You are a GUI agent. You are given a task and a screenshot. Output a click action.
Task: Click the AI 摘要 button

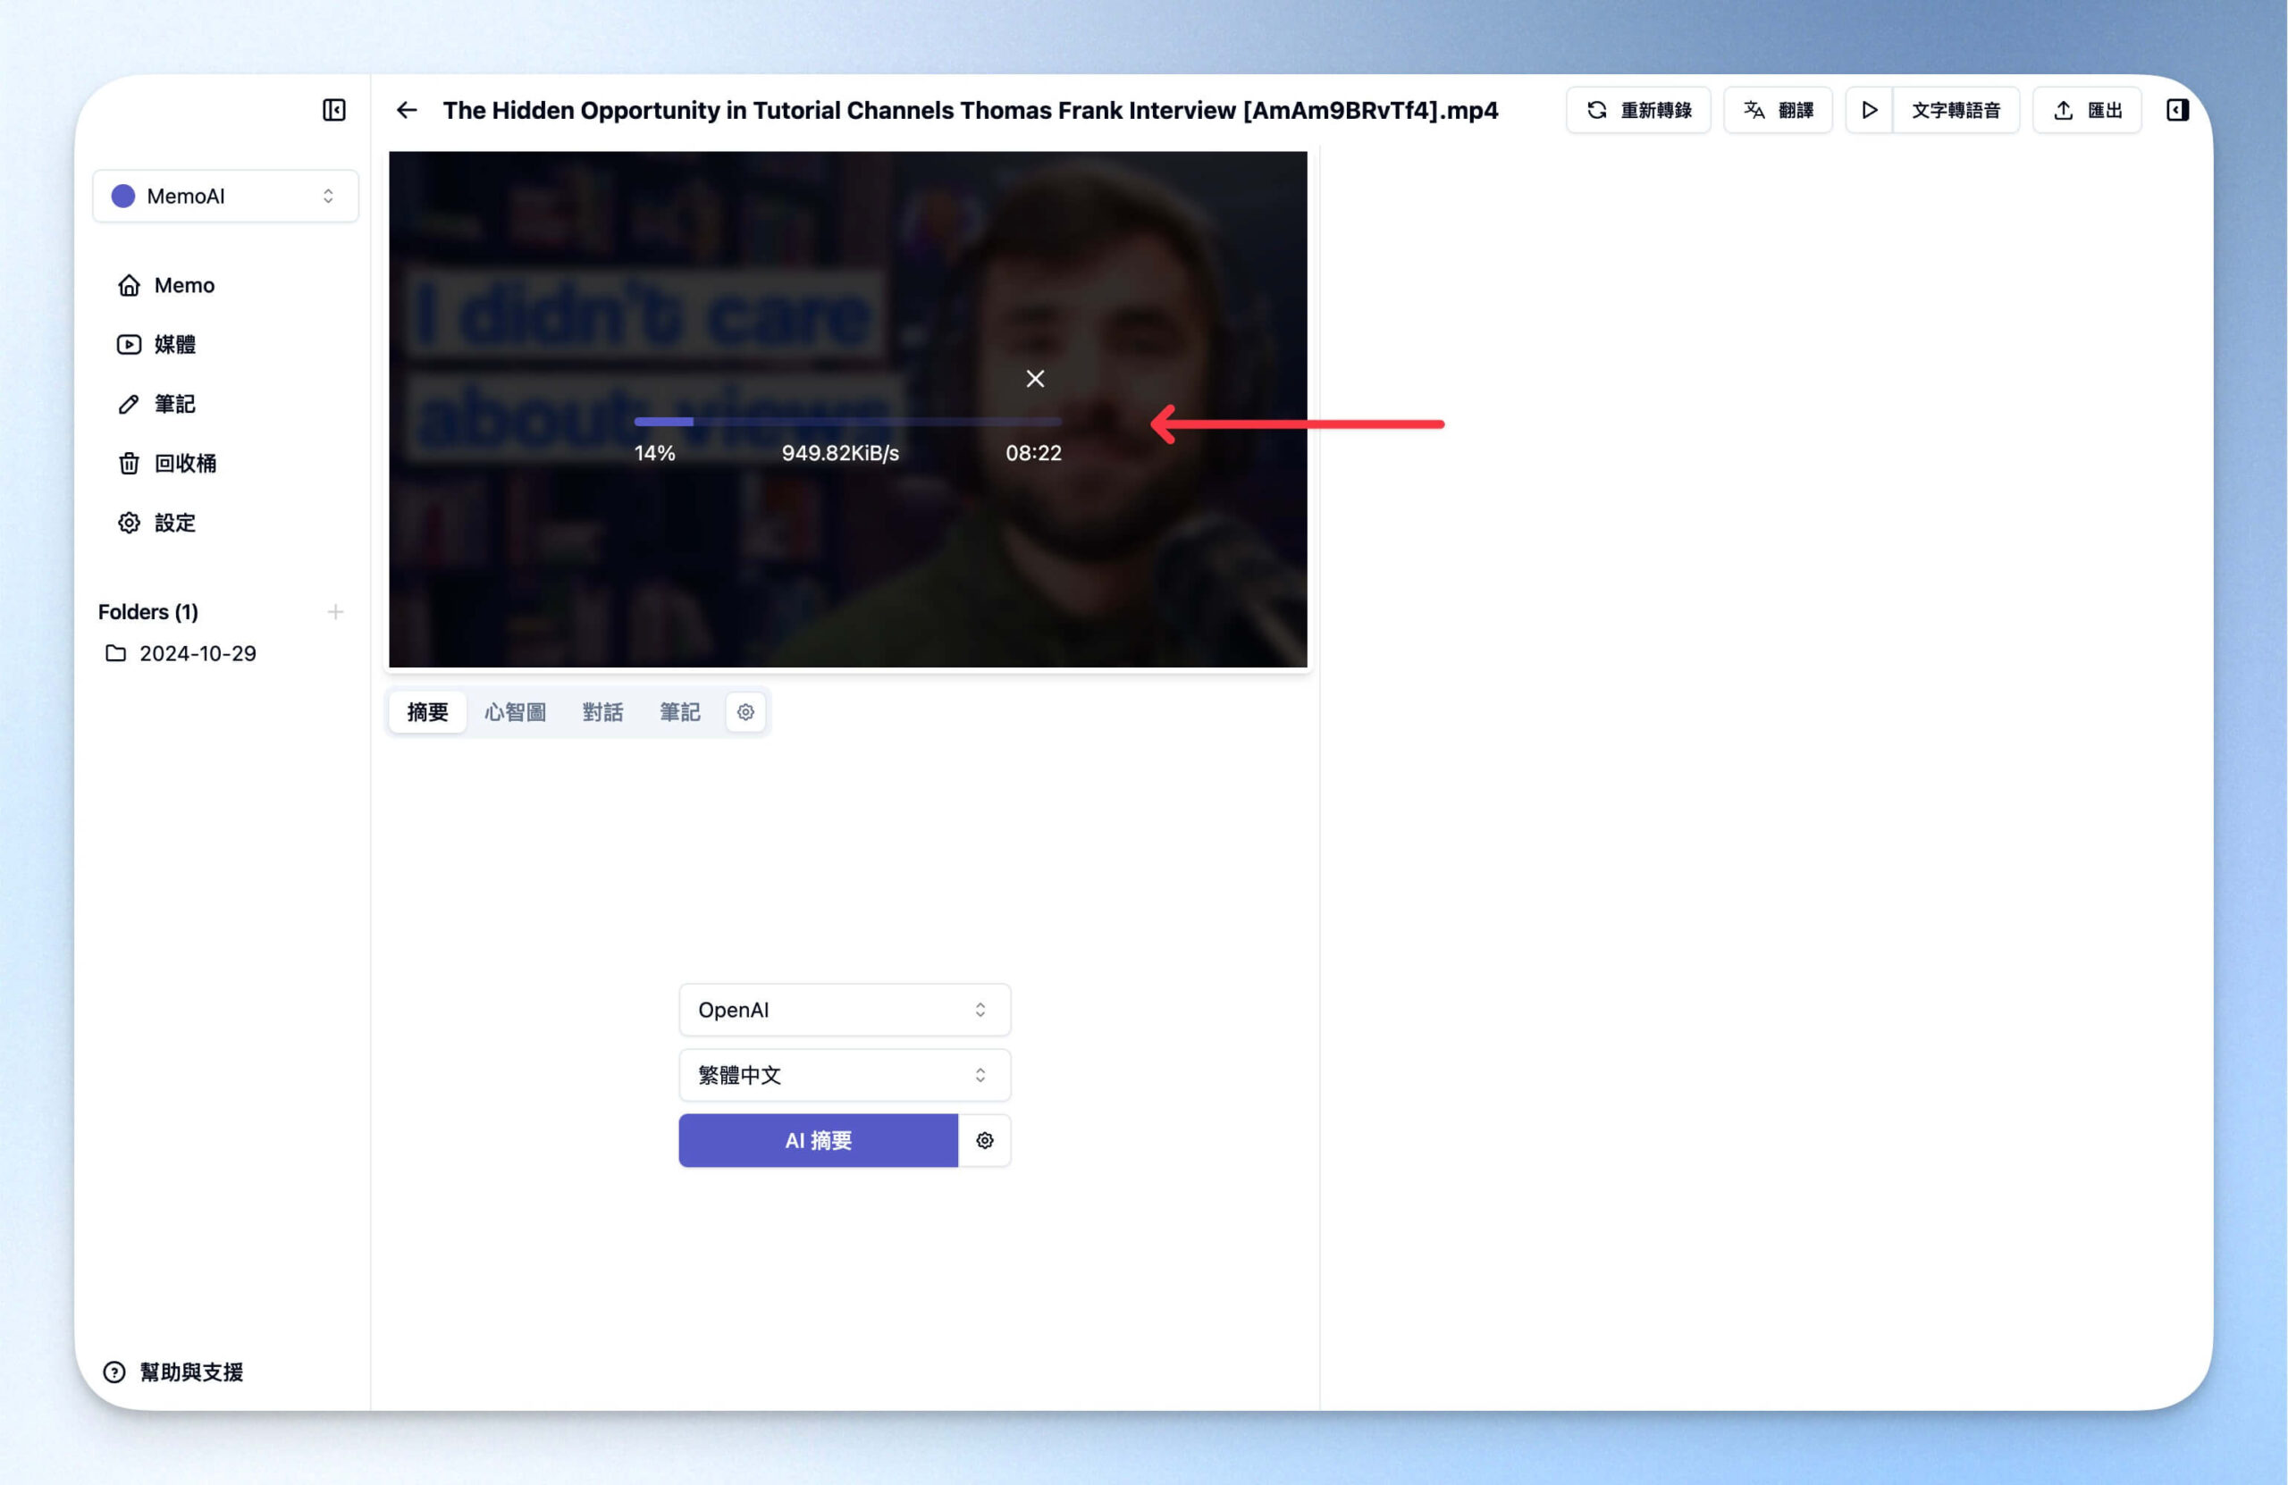tap(818, 1140)
